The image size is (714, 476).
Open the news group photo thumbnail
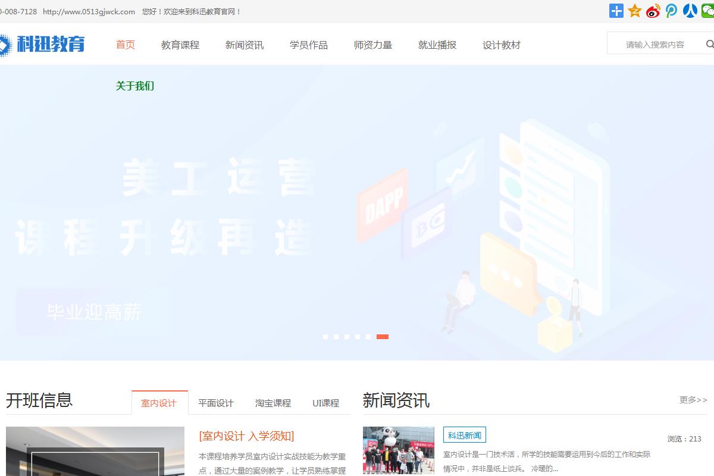point(399,450)
